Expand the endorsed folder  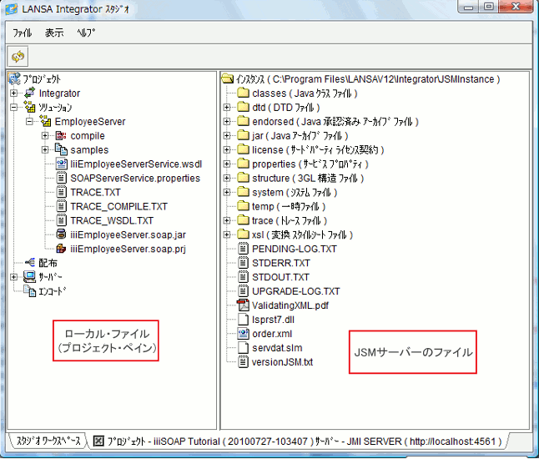click(x=227, y=121)
